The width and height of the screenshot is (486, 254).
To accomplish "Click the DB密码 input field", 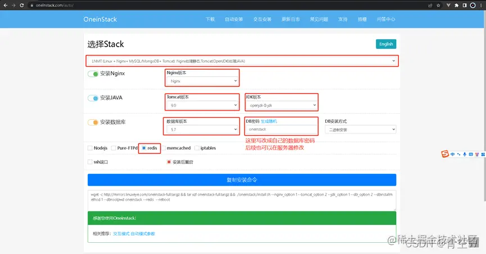I will pos(281,130).
